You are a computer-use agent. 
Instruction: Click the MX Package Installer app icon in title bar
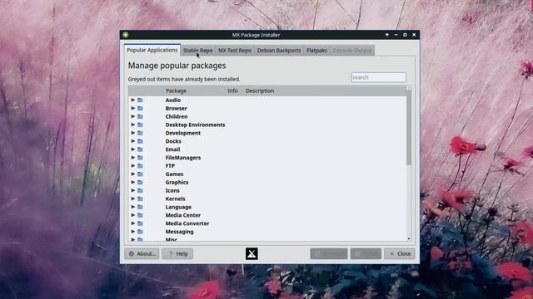point(126,35)
